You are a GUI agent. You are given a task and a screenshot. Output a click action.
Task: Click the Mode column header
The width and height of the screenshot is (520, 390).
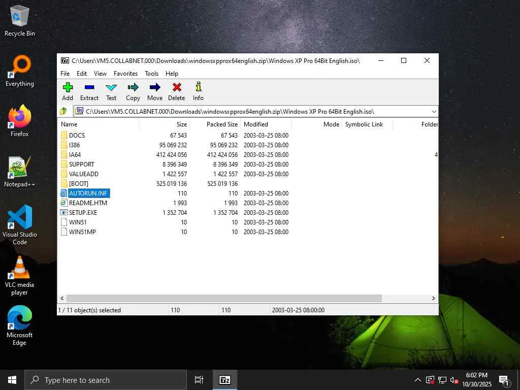pyautogui.click(x=317, y=124)
